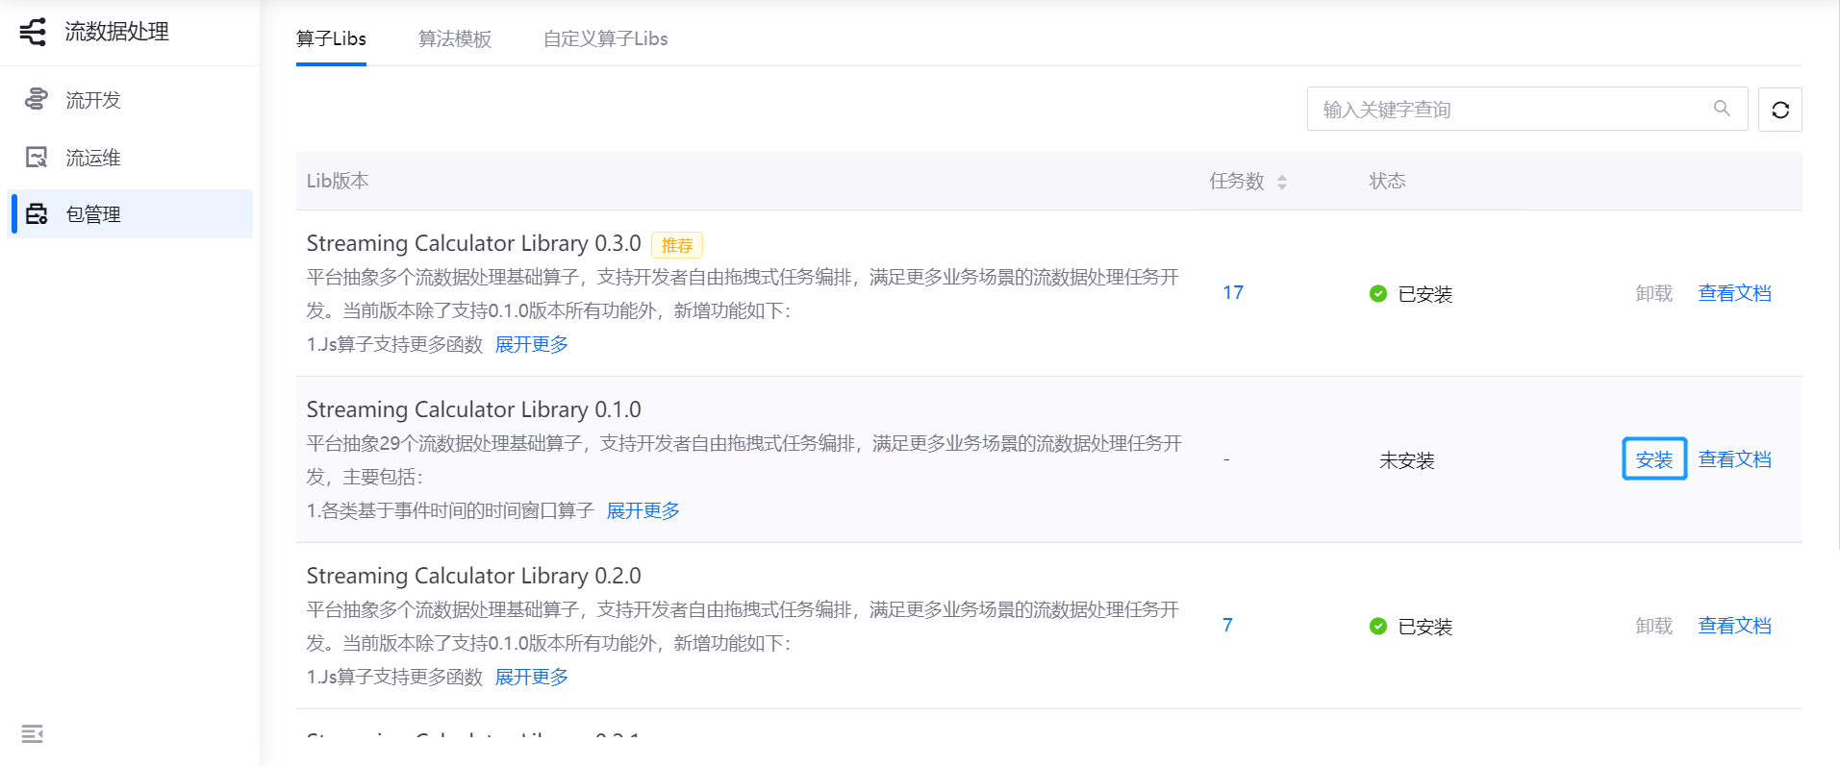Click 卸载 for Library 0.2.0

pos(1654,626)
